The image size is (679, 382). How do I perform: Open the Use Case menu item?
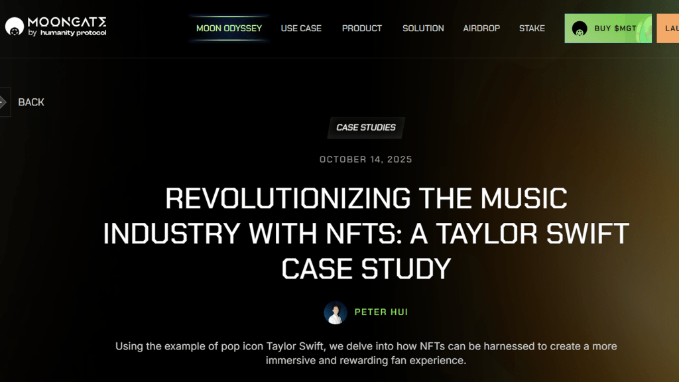301,29
